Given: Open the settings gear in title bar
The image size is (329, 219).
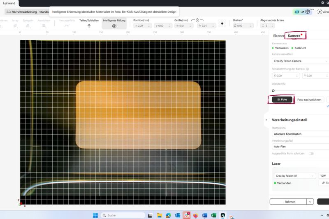Looking at the screenshot, I should point(322,2).
